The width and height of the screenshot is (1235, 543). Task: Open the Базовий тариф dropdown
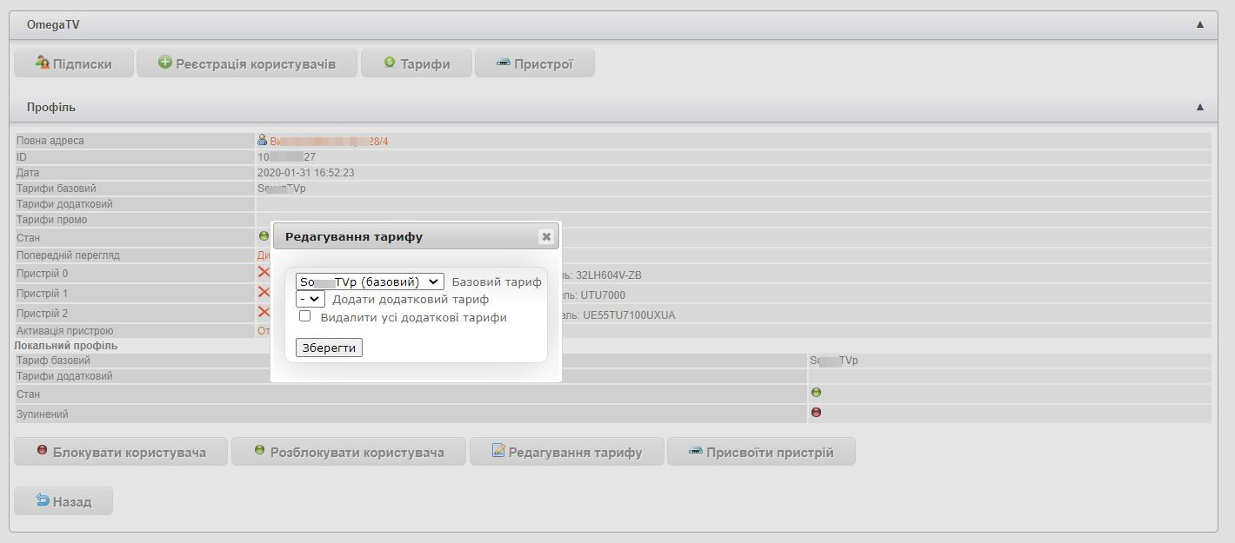[370, 281]
